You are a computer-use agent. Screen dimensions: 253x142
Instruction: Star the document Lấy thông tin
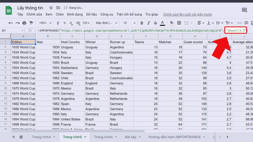pos(51,8)
